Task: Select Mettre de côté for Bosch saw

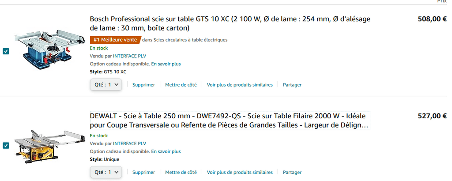Action: [x=181, y=85]
